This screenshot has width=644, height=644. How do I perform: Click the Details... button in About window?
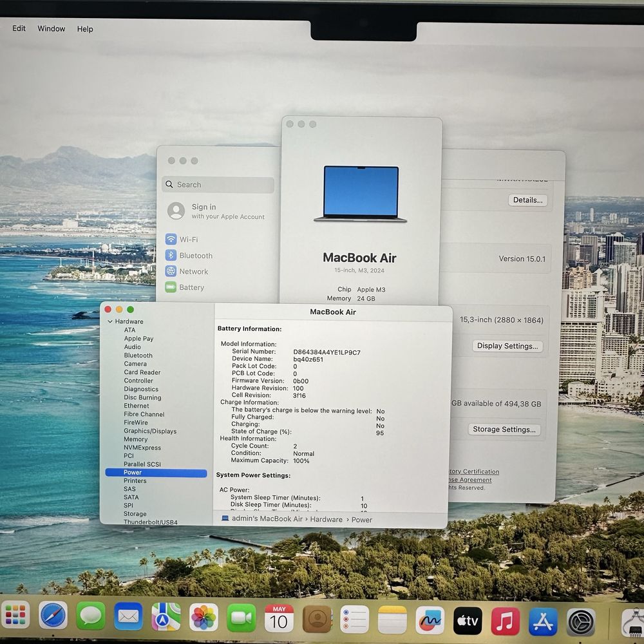(528, 200)
